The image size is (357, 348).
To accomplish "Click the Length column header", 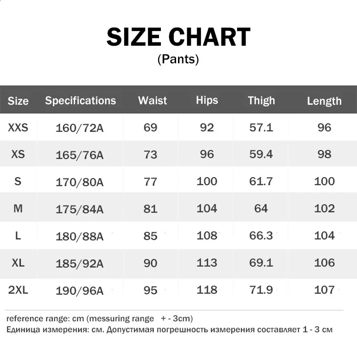I will 324,101.
